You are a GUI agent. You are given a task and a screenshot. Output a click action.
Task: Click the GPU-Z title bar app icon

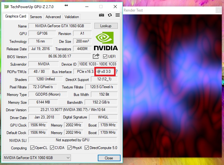click(x=6, y=7)
